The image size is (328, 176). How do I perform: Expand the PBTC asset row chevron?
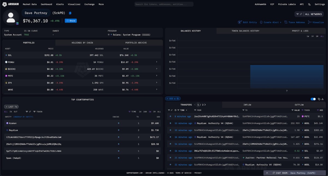pyautogui.click(x=157, y=76)
